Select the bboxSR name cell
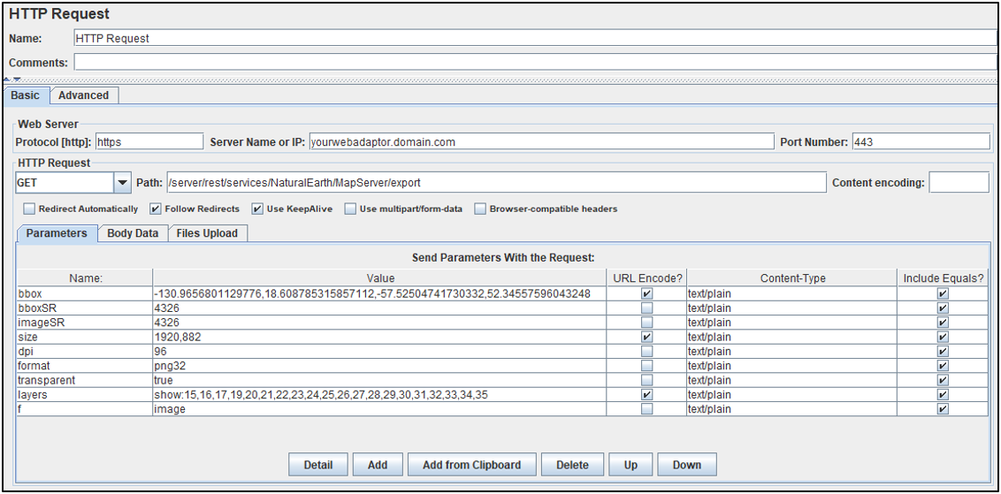The image size is (1001, 494). [86, 308]
